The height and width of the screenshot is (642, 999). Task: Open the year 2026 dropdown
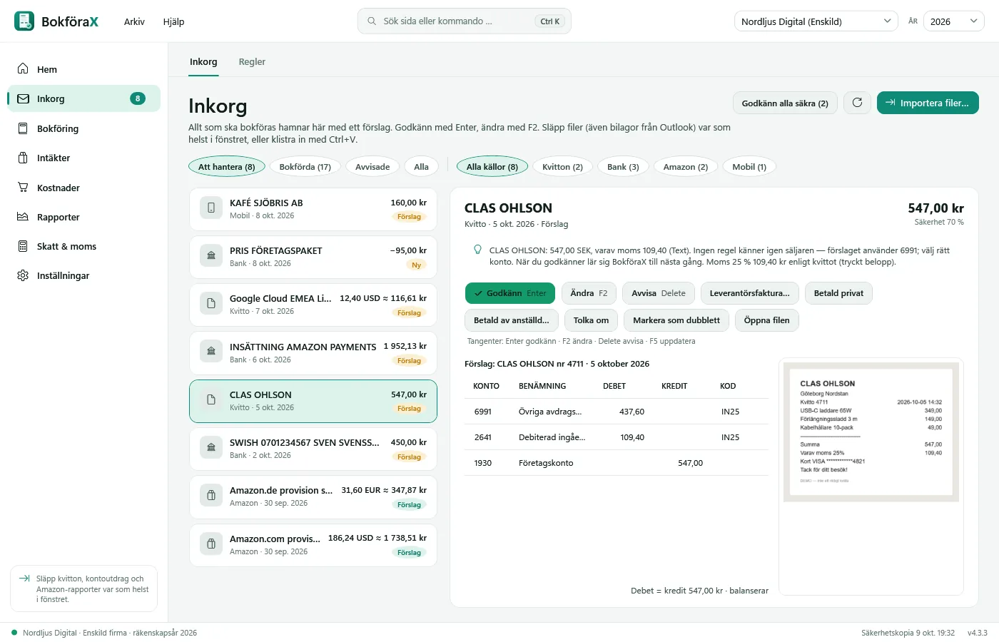point(954,21)
